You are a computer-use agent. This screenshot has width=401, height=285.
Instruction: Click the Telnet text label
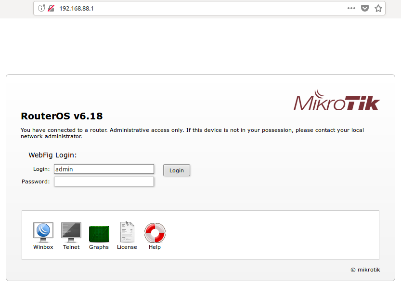(71, 247)
